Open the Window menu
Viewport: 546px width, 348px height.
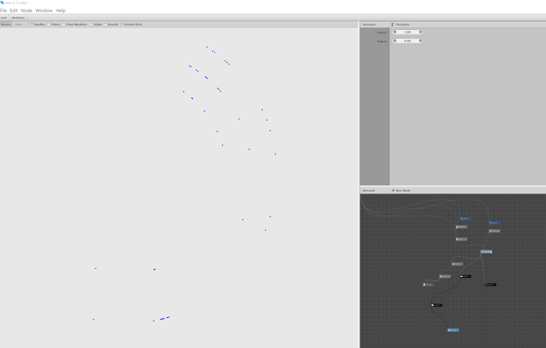click(x=44, y=11)
